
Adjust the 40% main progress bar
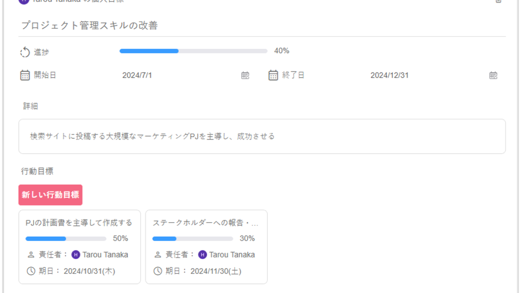pos(194,51)
